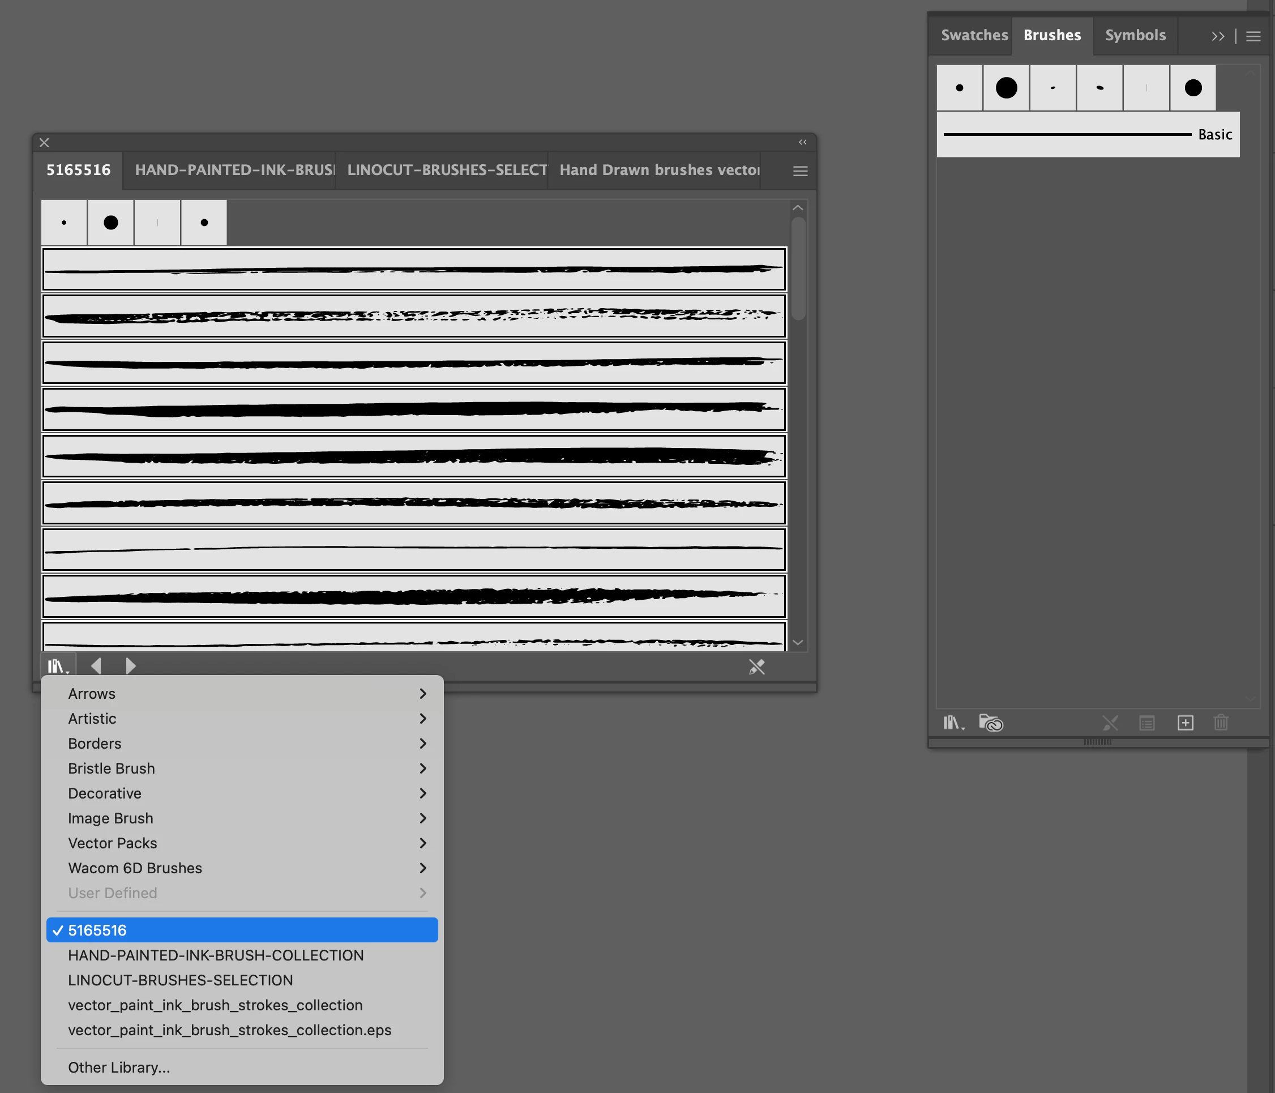Switch to the Swatches tab

(x=973, y=35)
